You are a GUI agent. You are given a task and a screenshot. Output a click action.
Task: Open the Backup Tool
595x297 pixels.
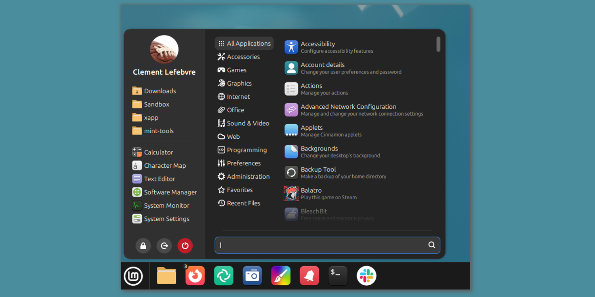click(318, 172)
